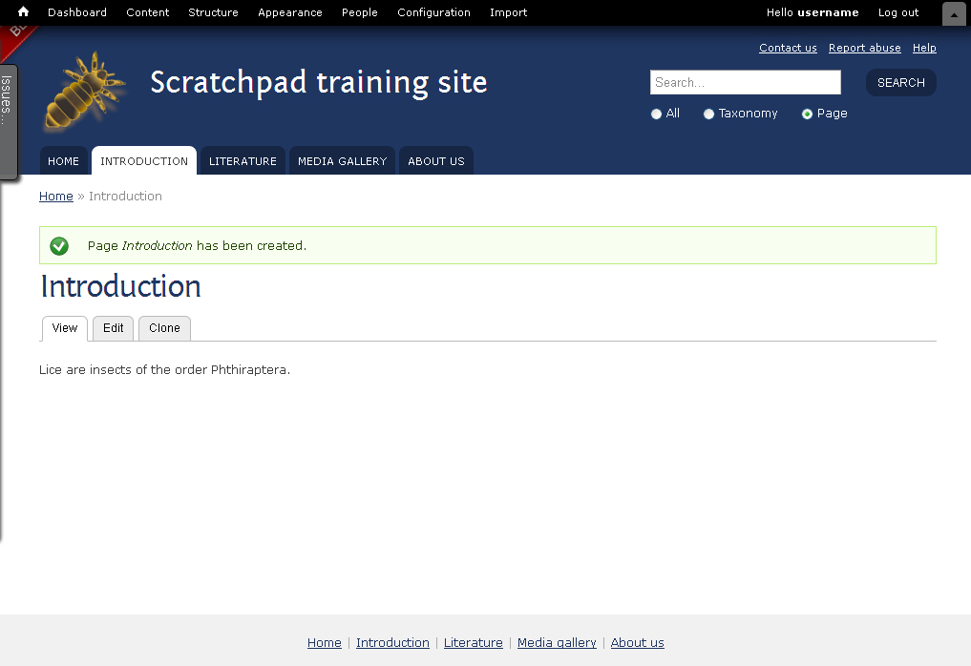Open the Appearance admin menu
Viewport: 971px width, 666px height.
coord(290,12)
